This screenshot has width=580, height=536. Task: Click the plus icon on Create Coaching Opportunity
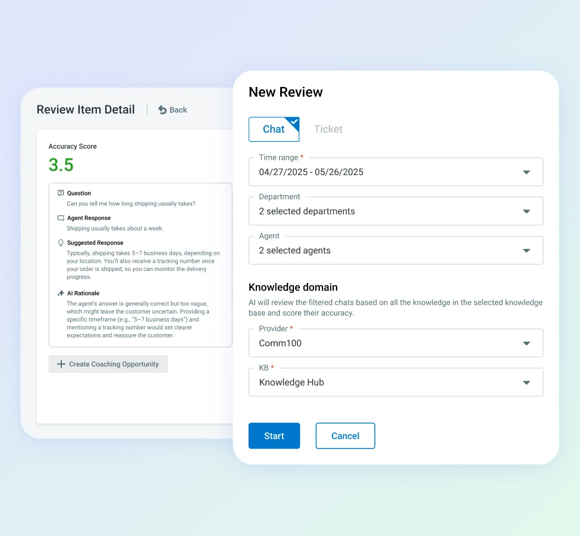[61, 364]
